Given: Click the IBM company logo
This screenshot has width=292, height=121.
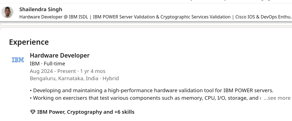Looking at the screenshot, I should click(x=18, y=60).
